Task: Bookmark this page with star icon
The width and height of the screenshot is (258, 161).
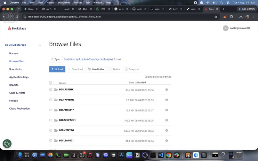Action: pyautogui.click(x=216, y=17)
